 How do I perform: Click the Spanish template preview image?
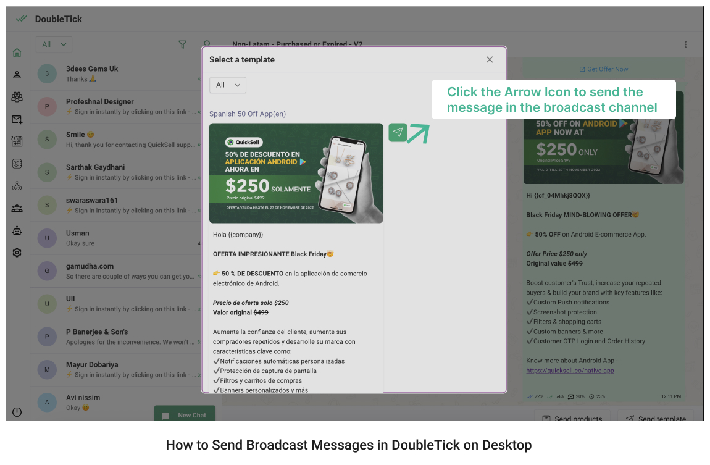[296, 173]
